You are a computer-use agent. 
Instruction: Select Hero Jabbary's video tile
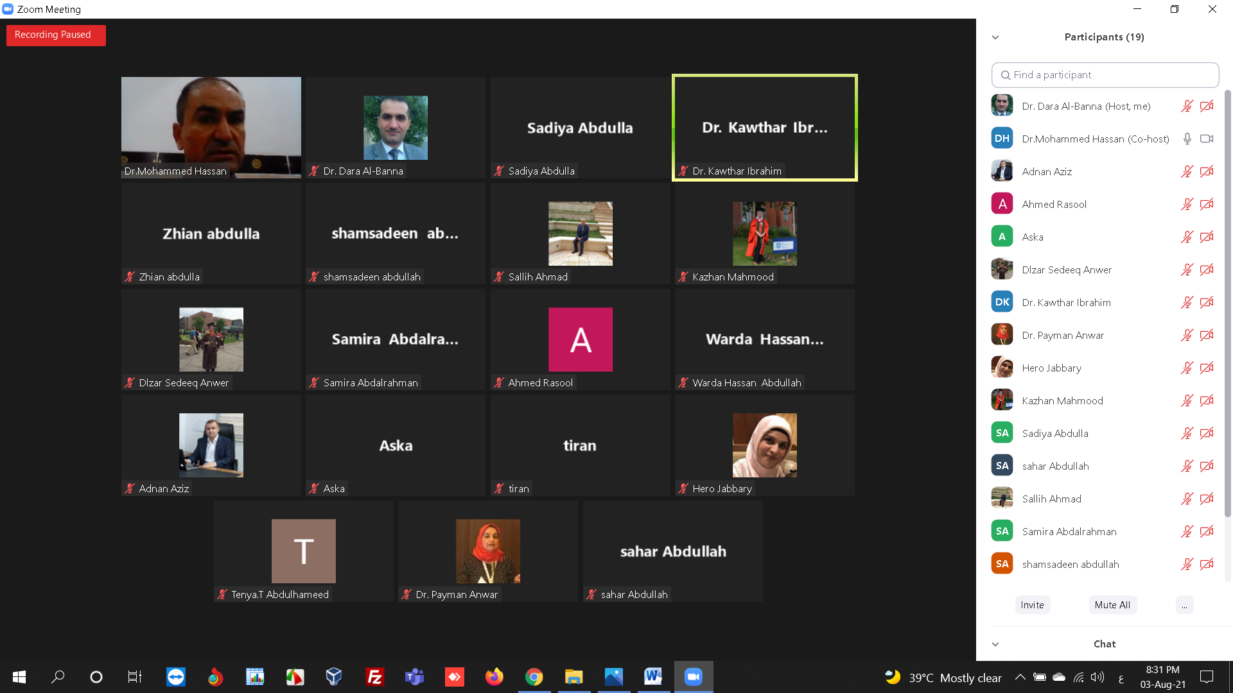765,445
